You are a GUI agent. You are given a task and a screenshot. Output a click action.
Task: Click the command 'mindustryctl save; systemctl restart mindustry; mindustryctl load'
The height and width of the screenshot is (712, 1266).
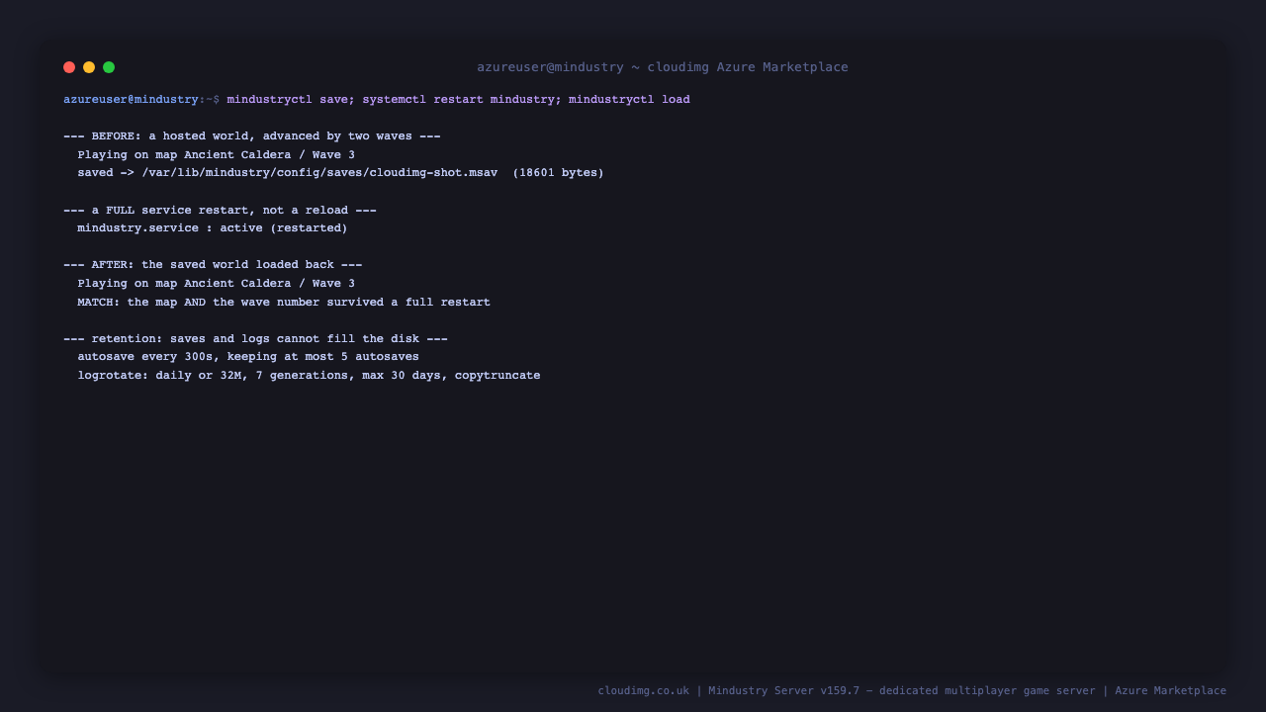(459, 100)
